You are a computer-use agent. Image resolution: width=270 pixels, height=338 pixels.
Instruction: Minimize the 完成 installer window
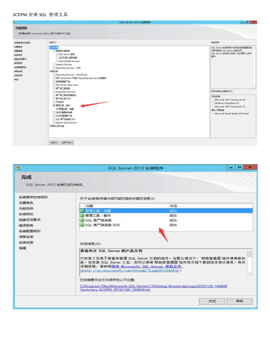pos(231,167)
